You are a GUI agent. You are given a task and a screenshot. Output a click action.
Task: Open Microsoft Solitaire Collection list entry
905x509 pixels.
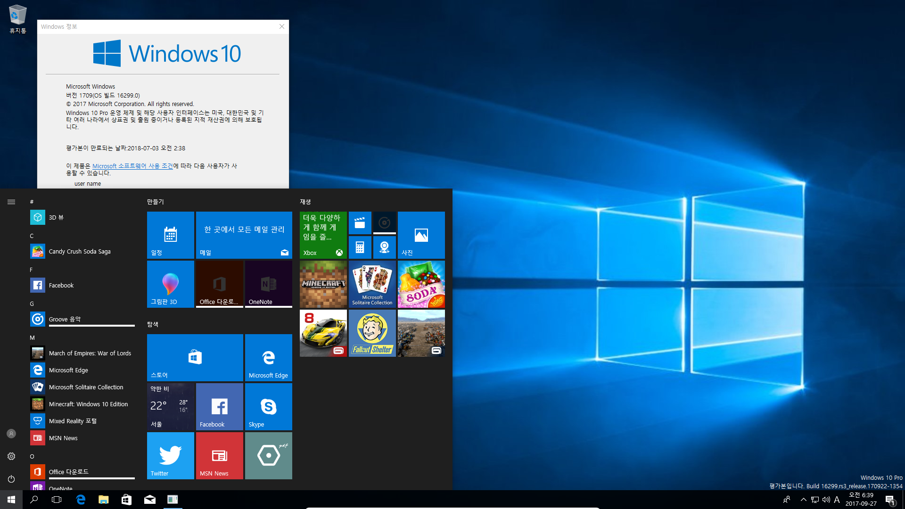[82, 387]
